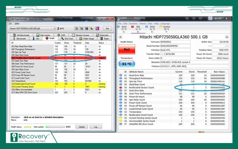Select the Reallocated Event Count warning row
The width and height of the screenshot is (238, 149).
coord(59,84)
